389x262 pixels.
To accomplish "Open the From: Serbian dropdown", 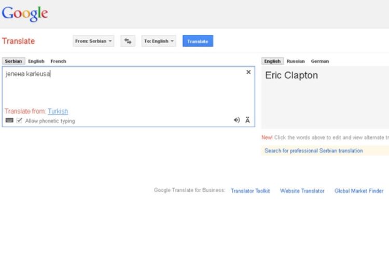I will [x=93, y=41].
